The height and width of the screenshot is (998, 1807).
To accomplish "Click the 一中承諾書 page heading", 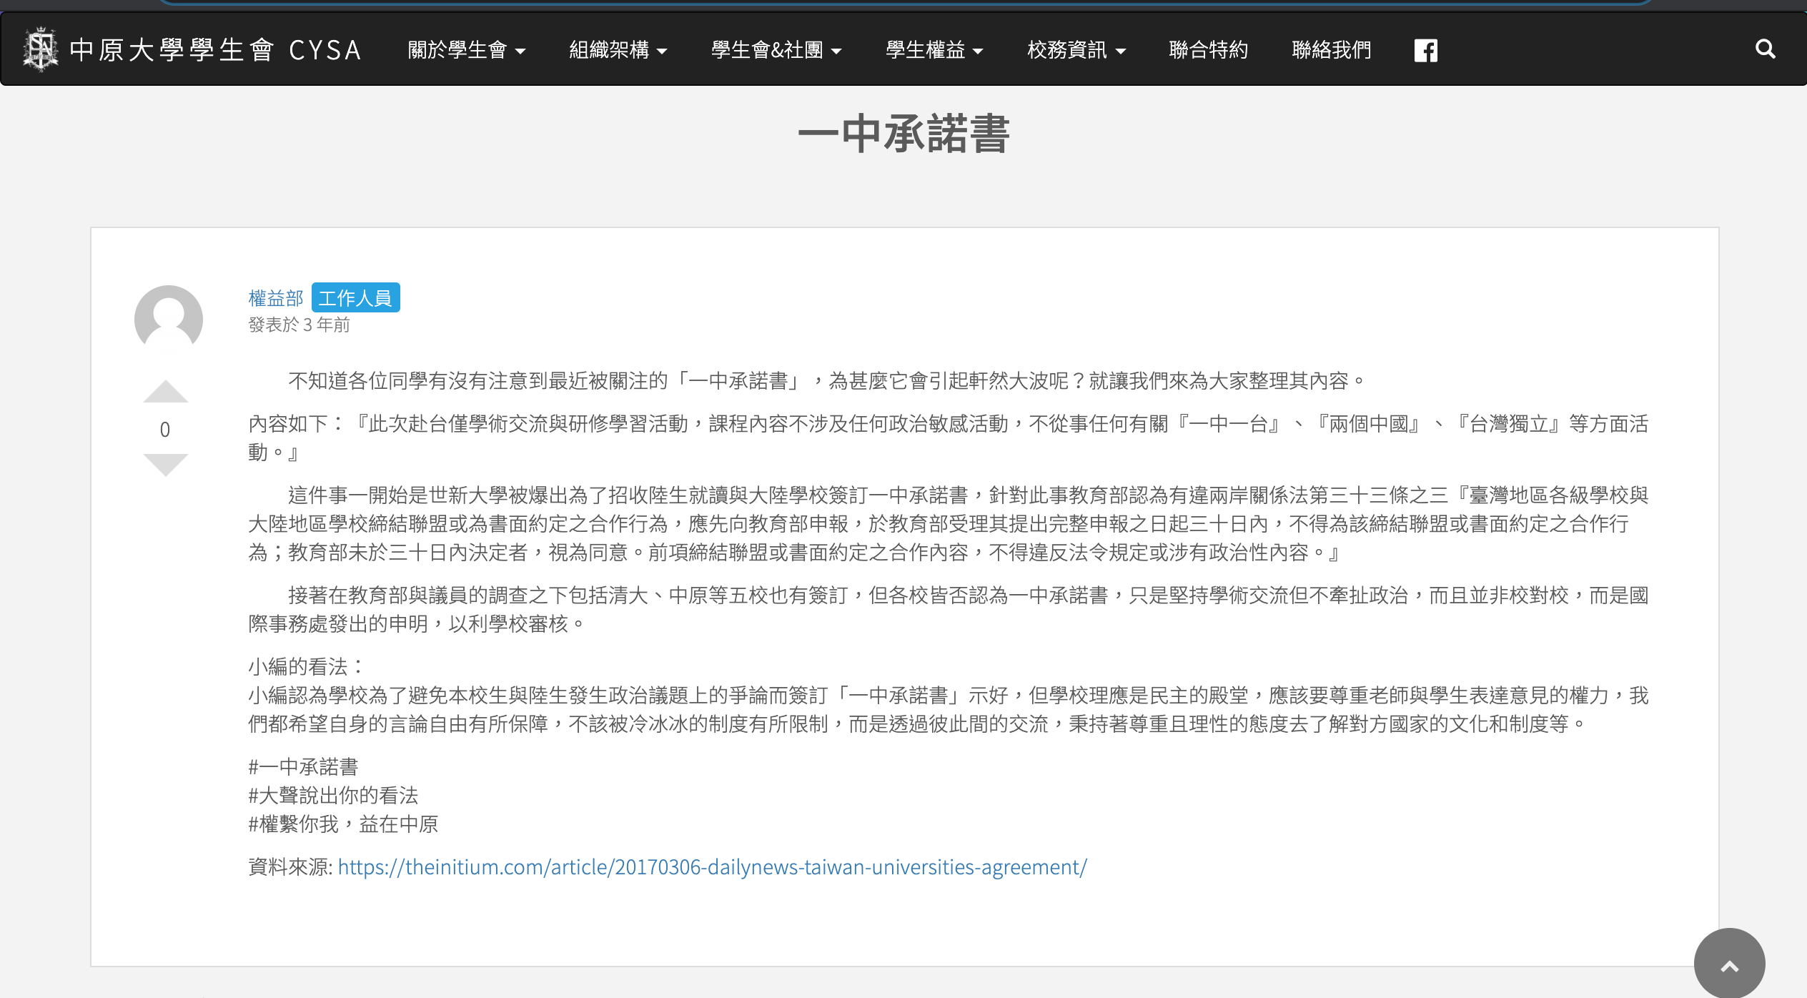I will pyautogui.click(x=903, y=134).
